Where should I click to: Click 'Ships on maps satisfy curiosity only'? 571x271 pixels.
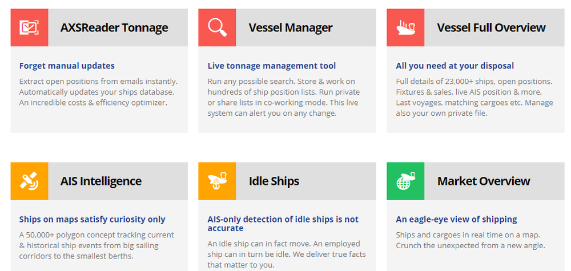pyautogui.click(x=92, y=219)
